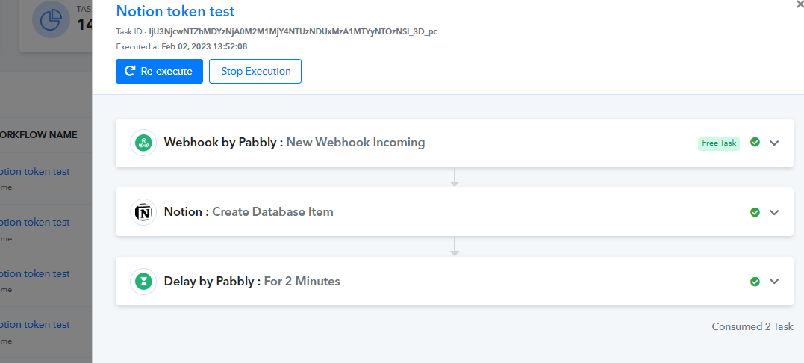Open the Notion token test title link
Screen dimensions: 804x363
pos(175,10)
